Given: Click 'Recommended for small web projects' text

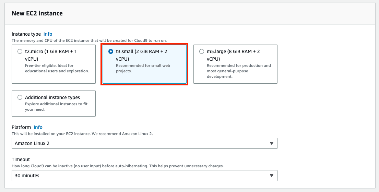Looking at the screenshot, I should click(143, 68).
